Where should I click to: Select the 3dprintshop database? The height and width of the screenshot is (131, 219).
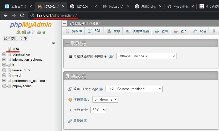click(x=21, y=54)
